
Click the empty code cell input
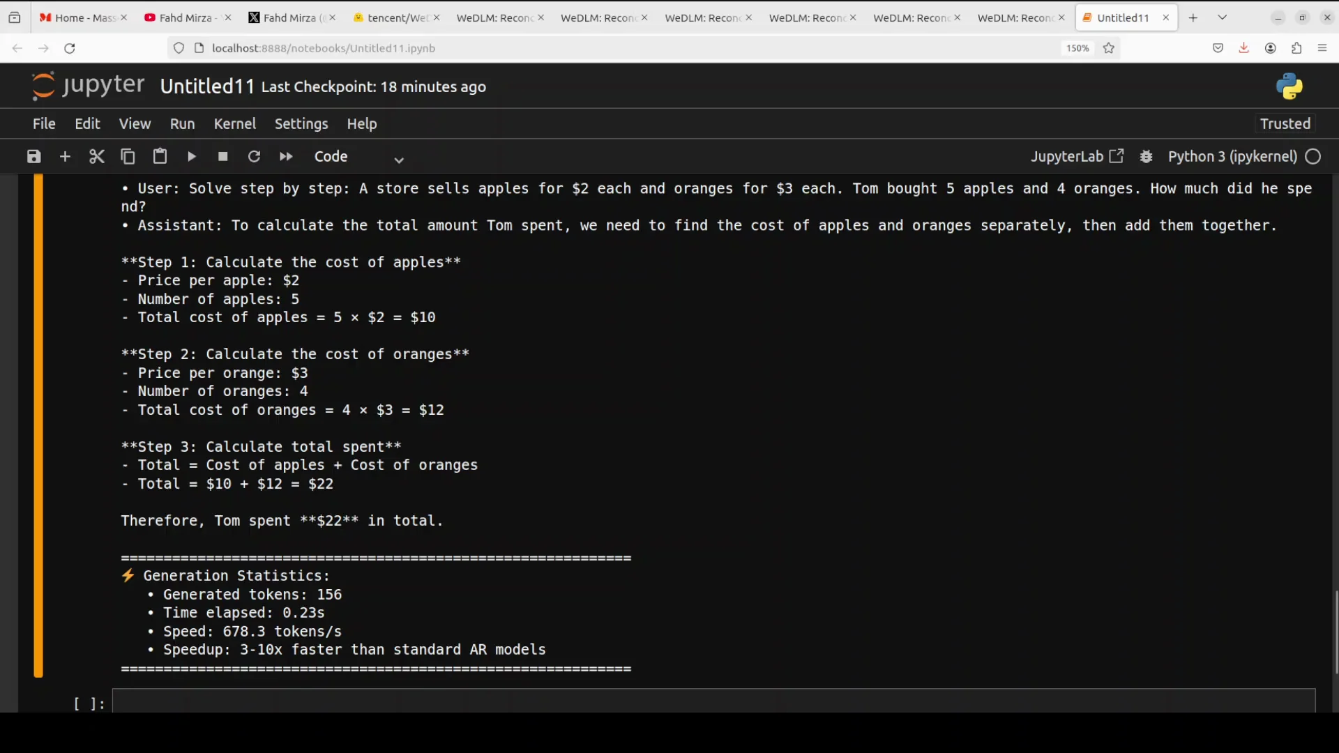(713, 701)
